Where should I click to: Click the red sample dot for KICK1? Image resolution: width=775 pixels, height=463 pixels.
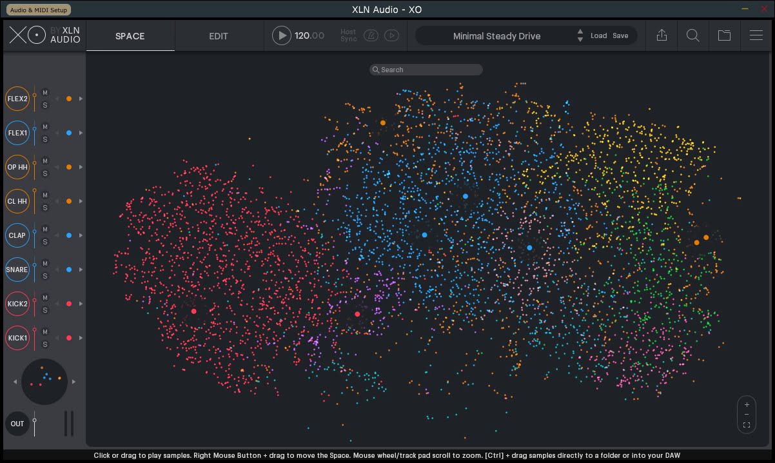pos(69,338)
